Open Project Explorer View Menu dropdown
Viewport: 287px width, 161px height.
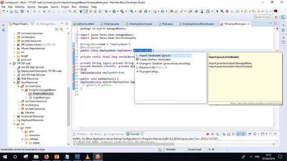(x=68, y=29)
